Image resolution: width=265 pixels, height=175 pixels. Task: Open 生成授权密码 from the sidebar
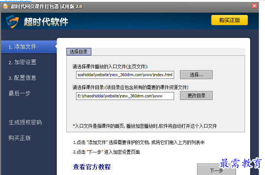25,122
